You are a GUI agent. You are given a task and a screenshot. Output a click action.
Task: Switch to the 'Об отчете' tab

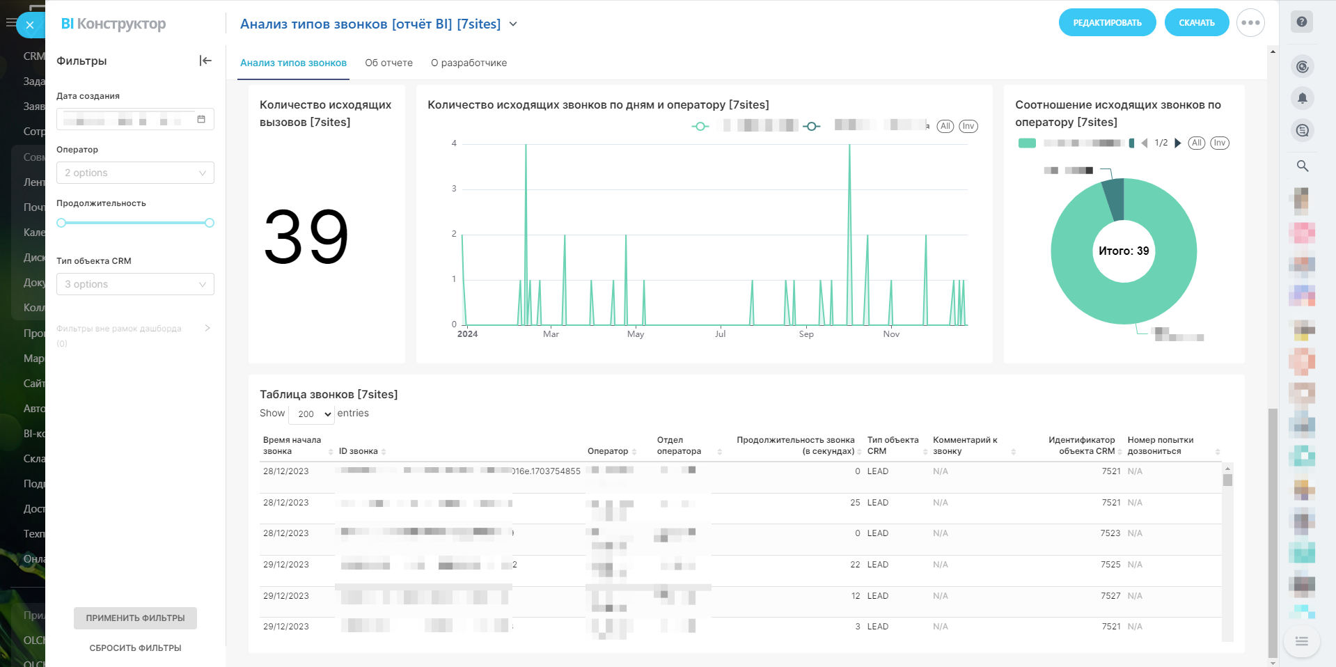coord(388,63)
